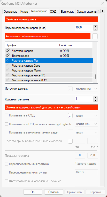Open внутренний data source dropdown
This screenshot has width=107, height=197.
pos(86,89)
